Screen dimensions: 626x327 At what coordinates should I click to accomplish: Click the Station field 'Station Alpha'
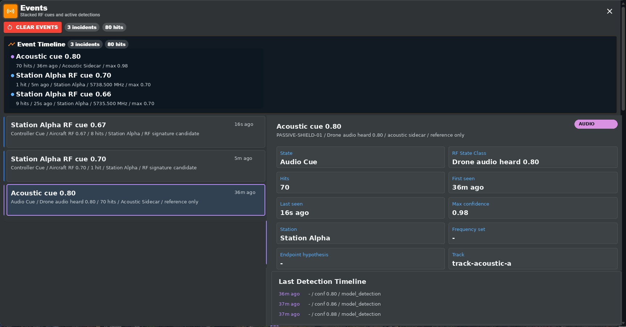[361, 233]
